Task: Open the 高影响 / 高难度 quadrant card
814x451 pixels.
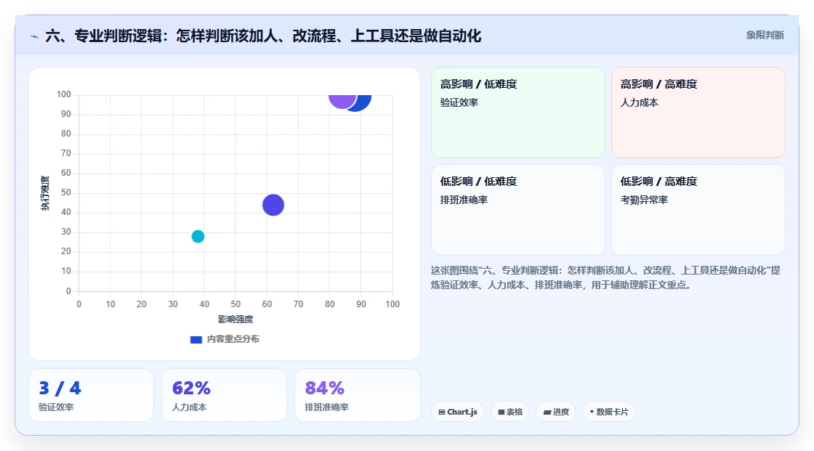Action: coord(698,112)
